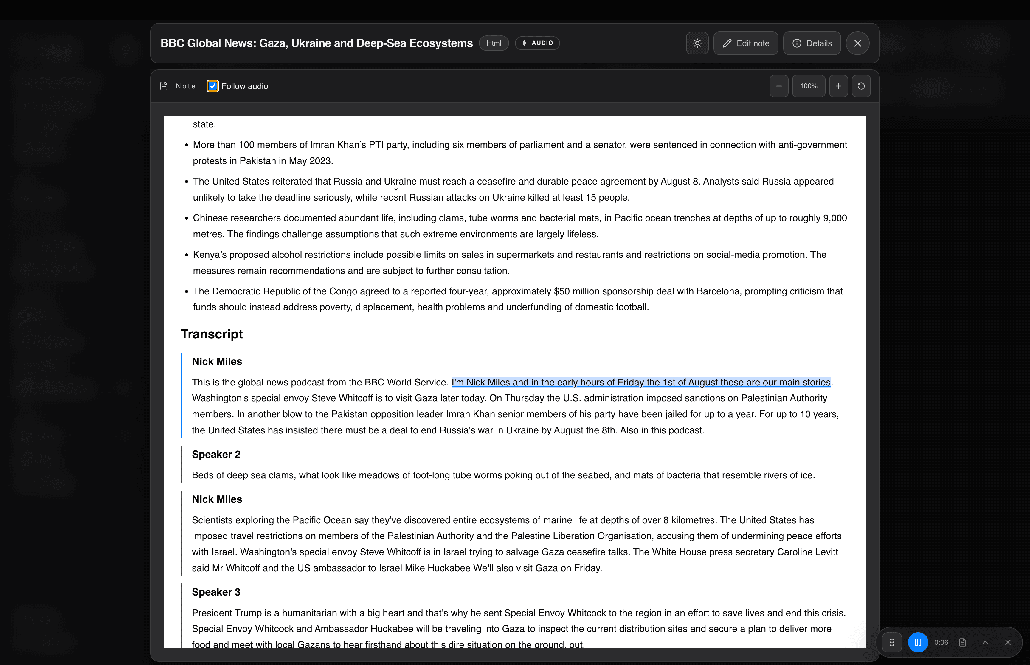
Task: Uncheck the Follow audio checkbox
Action: (213, 86)
